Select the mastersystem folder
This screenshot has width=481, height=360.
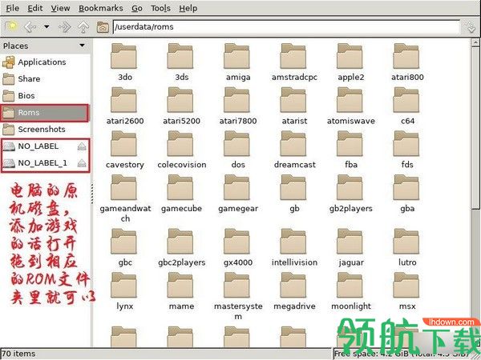(x=237, y=296)
